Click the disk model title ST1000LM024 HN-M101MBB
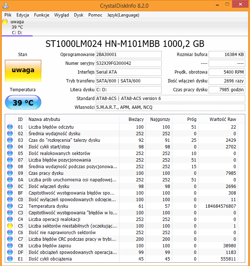 click(103, 44)
